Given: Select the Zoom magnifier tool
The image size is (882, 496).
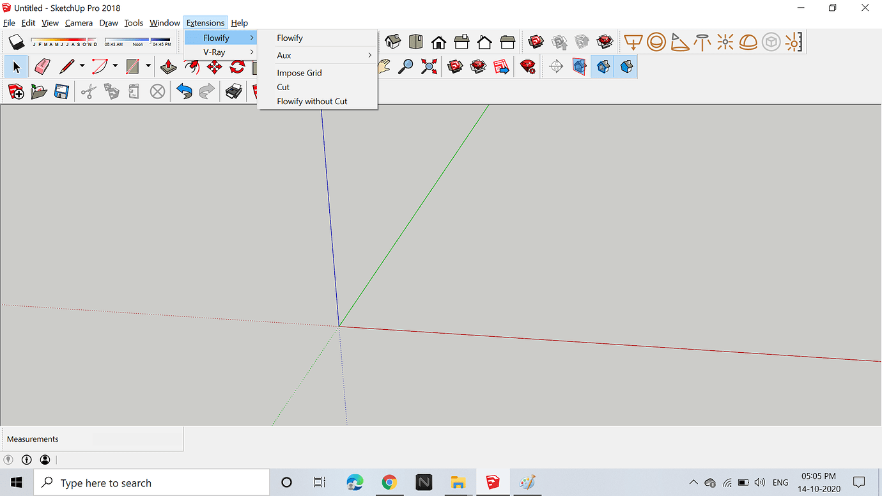Looking at the screenshot, I should (x=406, y=66).
